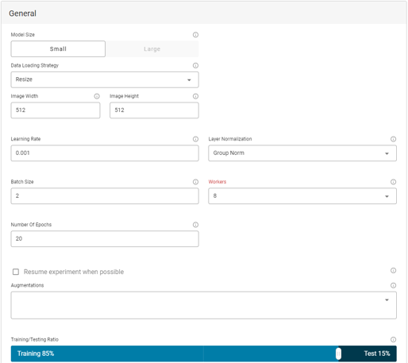This screenshot has height=363, width=408.
Task: Click the Resume experiment when possible label
Action: 74,272
